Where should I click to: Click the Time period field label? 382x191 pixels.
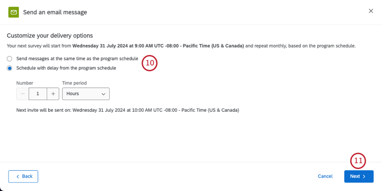pos(74,83)
